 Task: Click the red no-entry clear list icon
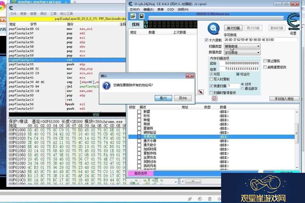pyautogui.click(x=214, y=98)
